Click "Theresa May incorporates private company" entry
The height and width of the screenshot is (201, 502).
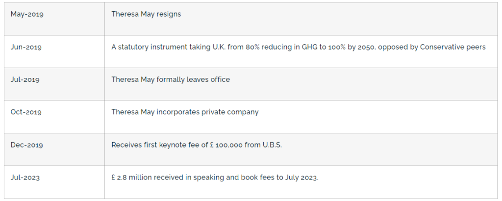(x=185, y=112)
